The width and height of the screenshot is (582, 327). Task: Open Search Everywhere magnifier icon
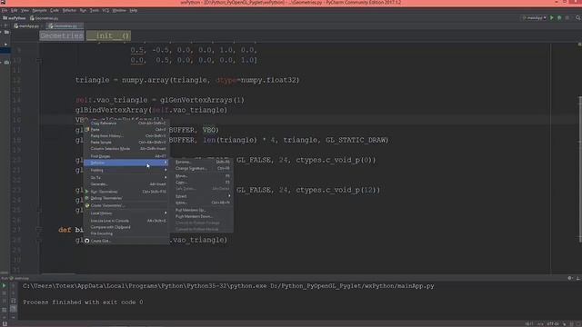point(578,18)
